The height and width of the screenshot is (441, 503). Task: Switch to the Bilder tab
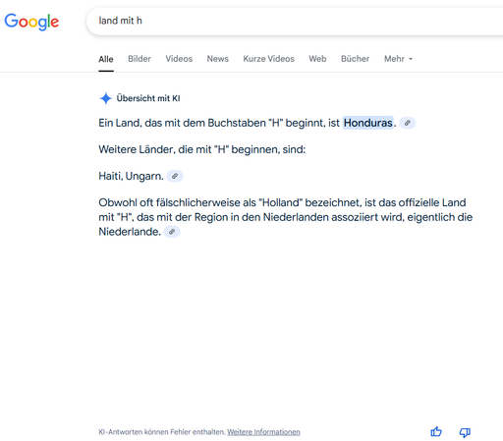click(x=140, y=59)
